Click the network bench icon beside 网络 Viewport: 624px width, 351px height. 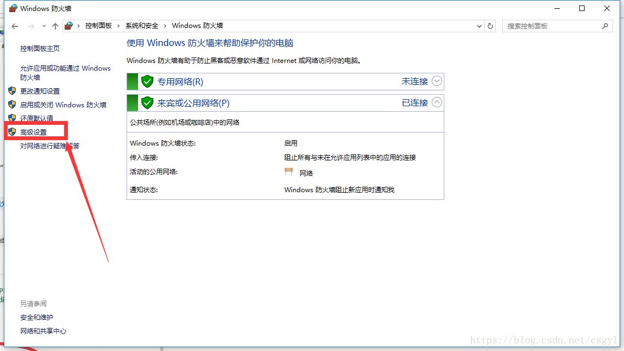[289, 171]
